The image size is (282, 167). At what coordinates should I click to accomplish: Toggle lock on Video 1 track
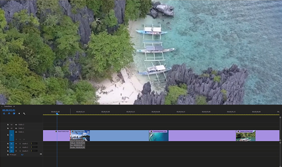click(8, 135)
